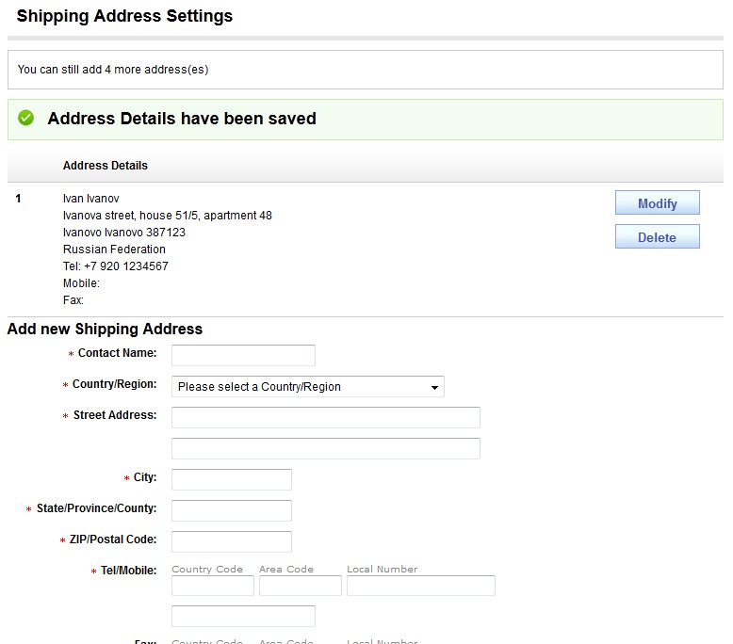Click the Tel Country Code box
This screenshot has width=733, height=644.
(x=212, y=586)
